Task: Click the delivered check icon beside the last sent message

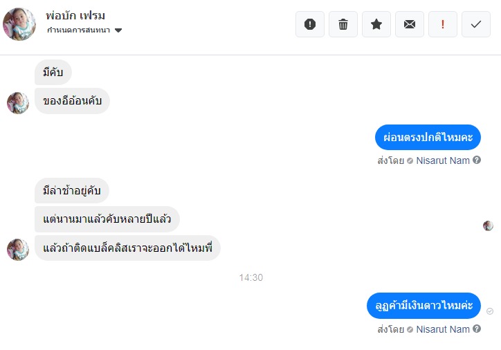Action: coord(490,311)
